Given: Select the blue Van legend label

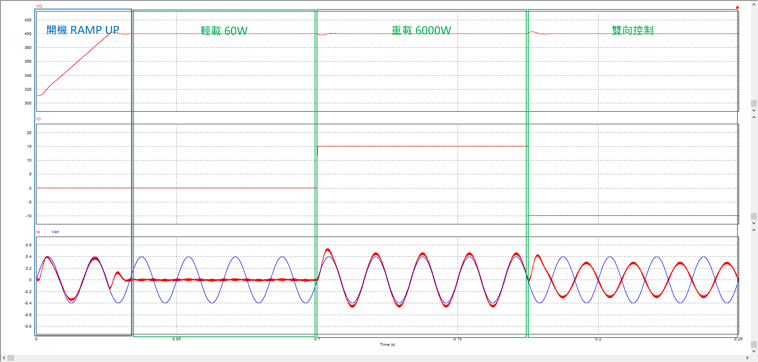Looking at the screenshot, I should 55,232.
